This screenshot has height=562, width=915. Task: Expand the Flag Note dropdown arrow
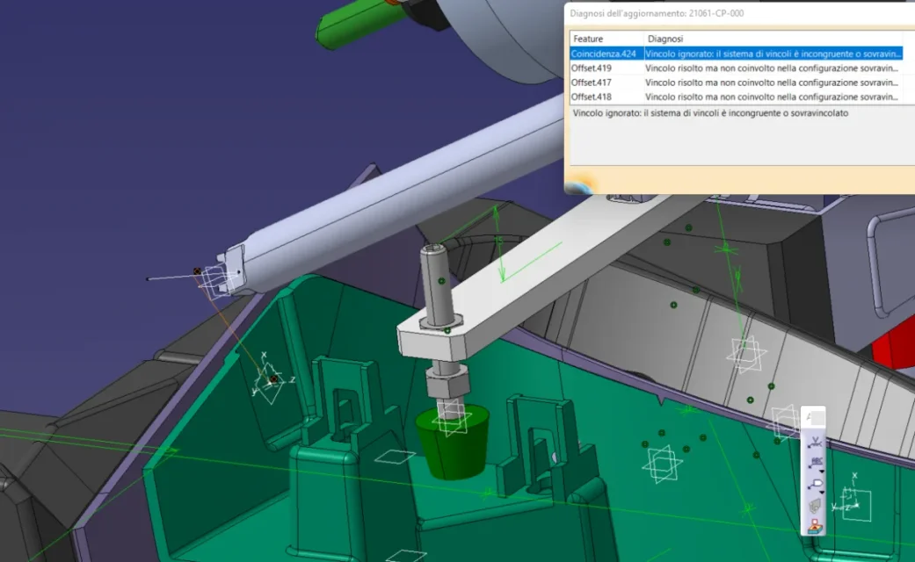pyautogui.click(x=823, y=492)
